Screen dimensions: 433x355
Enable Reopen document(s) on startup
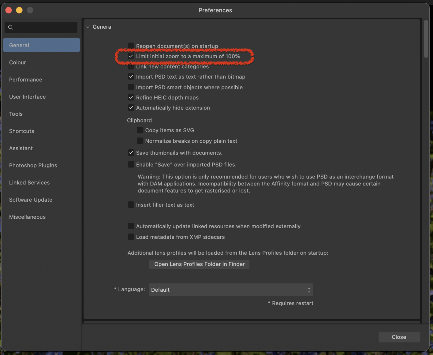131,45
